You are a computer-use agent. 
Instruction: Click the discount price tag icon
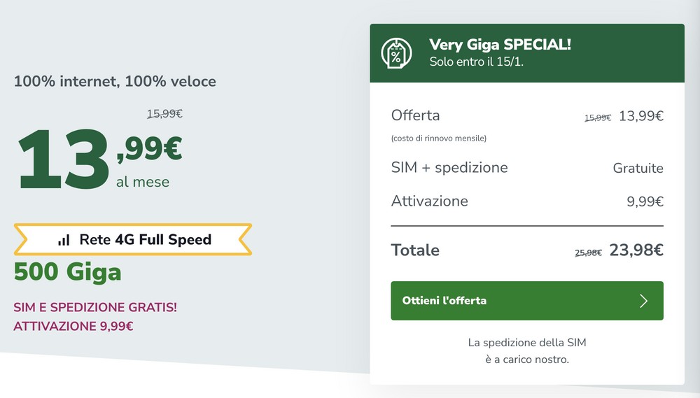point(396,54)
